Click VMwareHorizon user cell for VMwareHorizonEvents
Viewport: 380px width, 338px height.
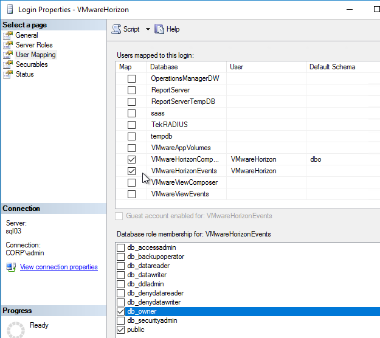(266, 171)
